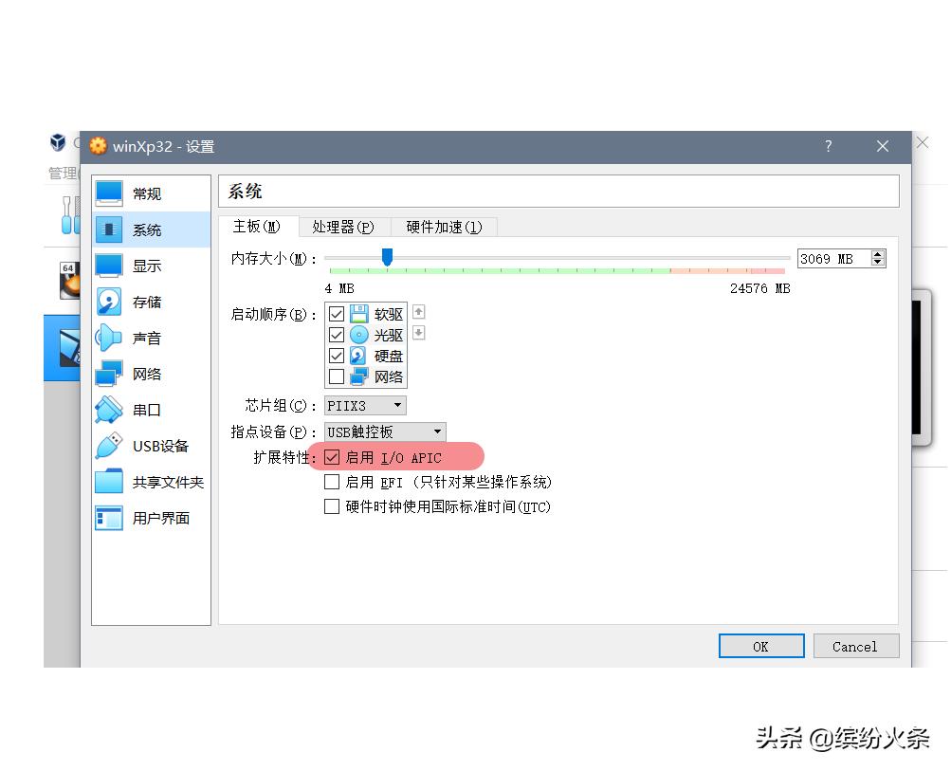The height and width of the screenshot is (771, 951).
Task: Open the 芯片组 PIIX3 dropdown
Action: coord(365,405)
